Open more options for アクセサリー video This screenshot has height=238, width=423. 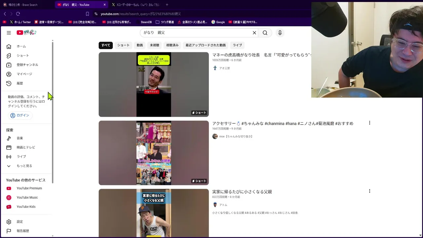point(369,123)
